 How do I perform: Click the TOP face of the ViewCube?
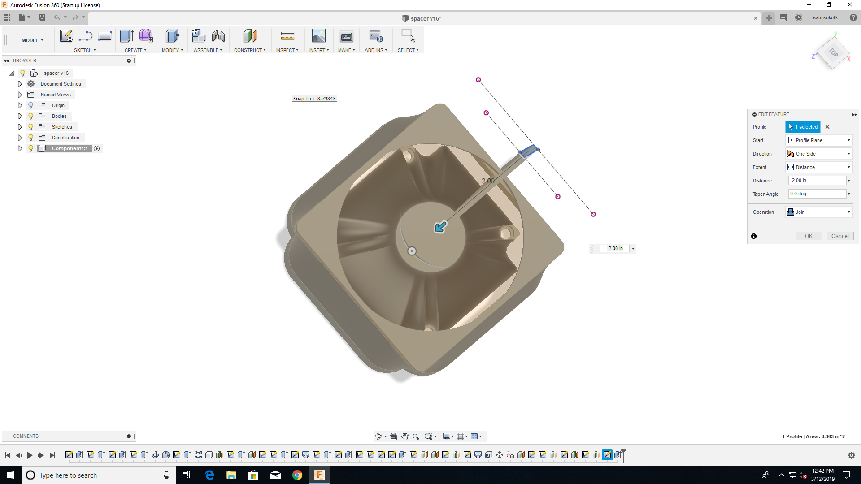tap(833, 53)
